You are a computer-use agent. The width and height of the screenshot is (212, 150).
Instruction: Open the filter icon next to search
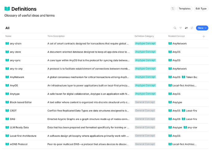point(181,28)
